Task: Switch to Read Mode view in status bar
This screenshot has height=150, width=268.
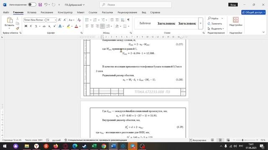Action: coord(212,140)
